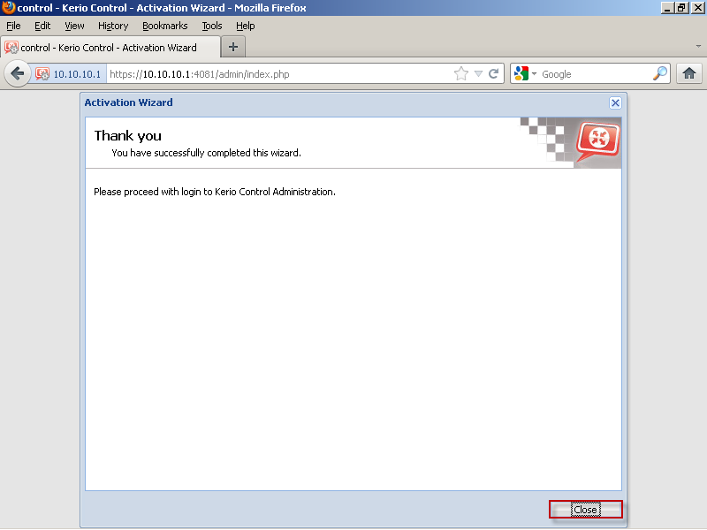Dismiss the wizard with the X icon

pyautogui.click(x=615, y=103)
